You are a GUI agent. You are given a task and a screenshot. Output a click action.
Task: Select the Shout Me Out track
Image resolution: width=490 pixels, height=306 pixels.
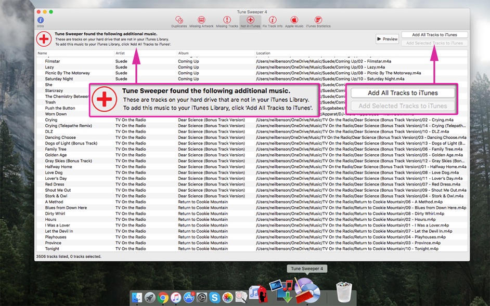(x=252, y=190)
